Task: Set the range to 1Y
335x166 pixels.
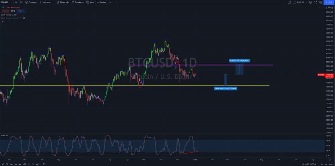Action: coord(29,164)
